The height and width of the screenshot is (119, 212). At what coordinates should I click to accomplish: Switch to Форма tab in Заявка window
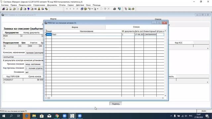pos(53,19)
